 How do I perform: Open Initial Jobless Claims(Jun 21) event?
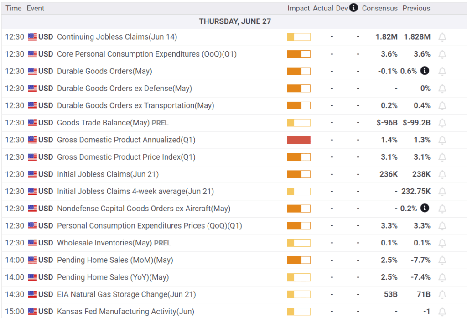click(108, 174)
